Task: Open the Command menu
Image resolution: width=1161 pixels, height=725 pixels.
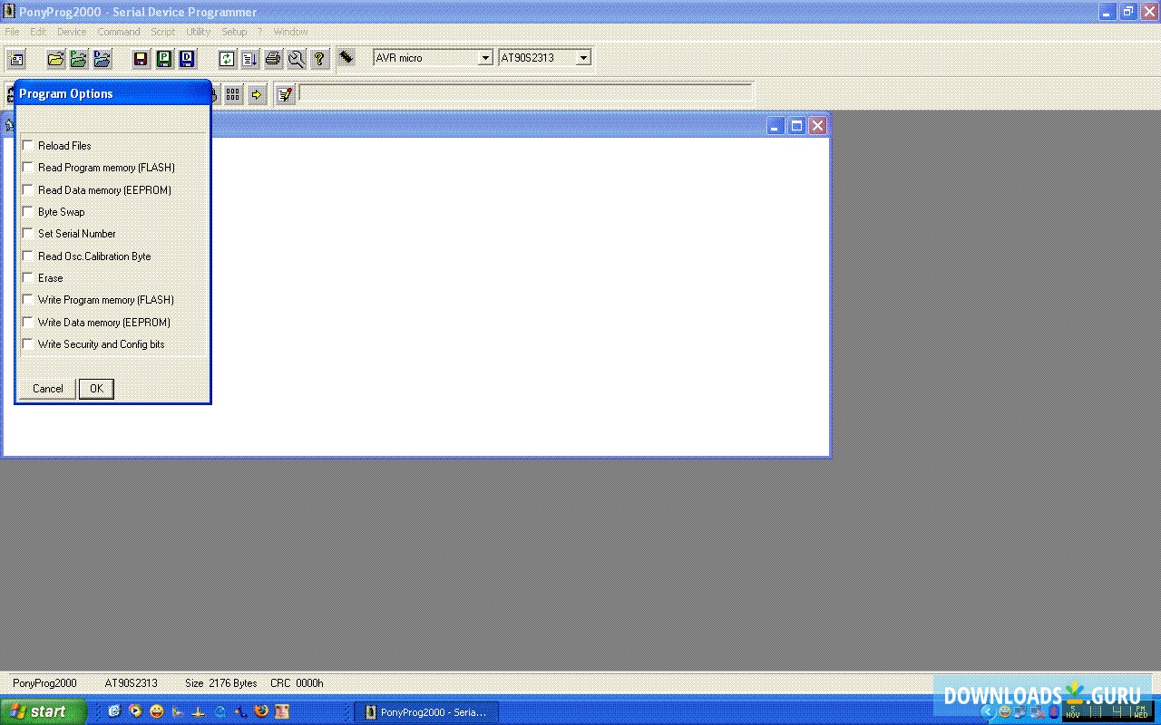Action: coord(119,31)
